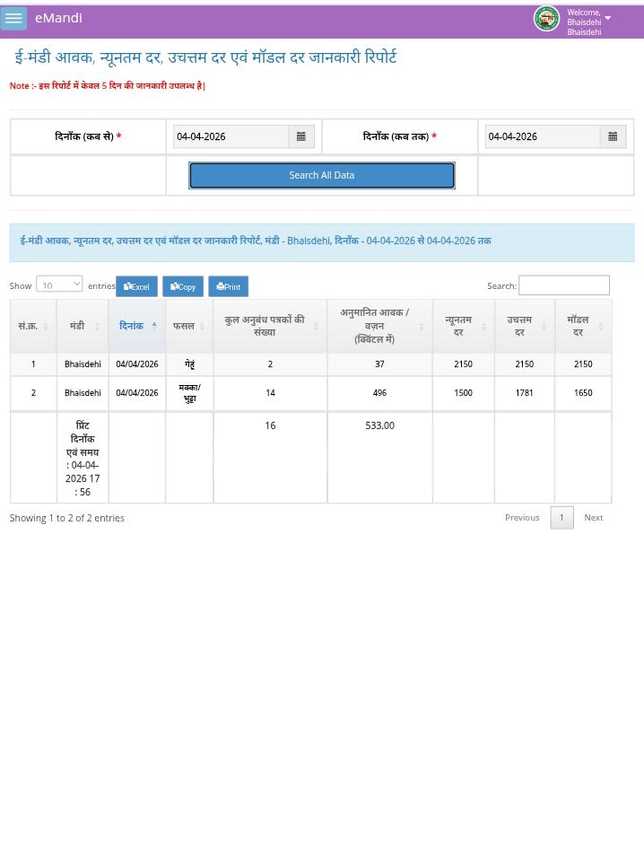The image size is (644, 867).
Task: Click the eMandi brand title
Action: click(x=58, y=18)
